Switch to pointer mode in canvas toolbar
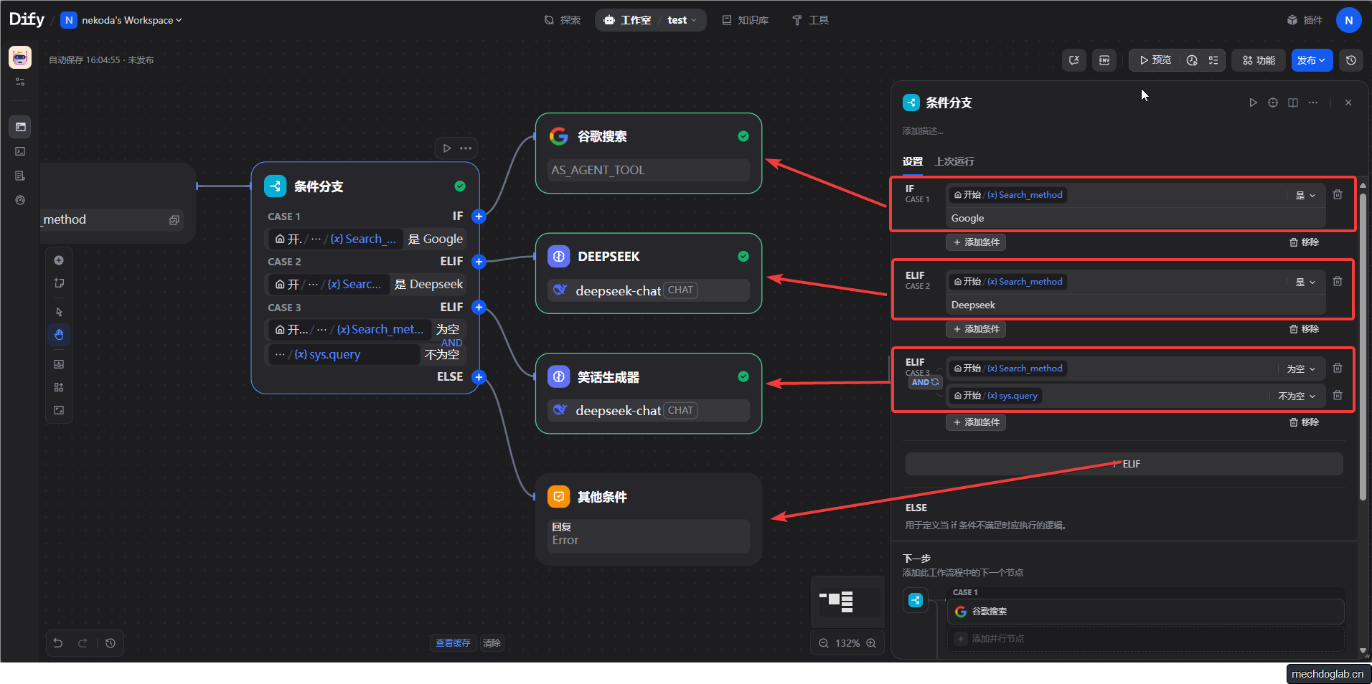This screenshot has height=684, width=1372. pos(59,312)
